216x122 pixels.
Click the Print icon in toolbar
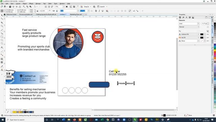[x=20, y=7]
